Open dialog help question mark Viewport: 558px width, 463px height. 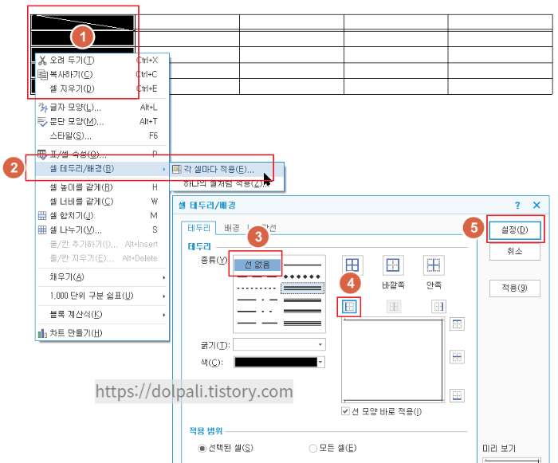pos(518,206)
